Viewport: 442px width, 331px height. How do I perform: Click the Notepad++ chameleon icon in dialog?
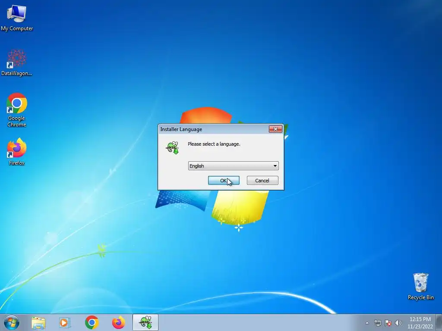coord(173,147)
